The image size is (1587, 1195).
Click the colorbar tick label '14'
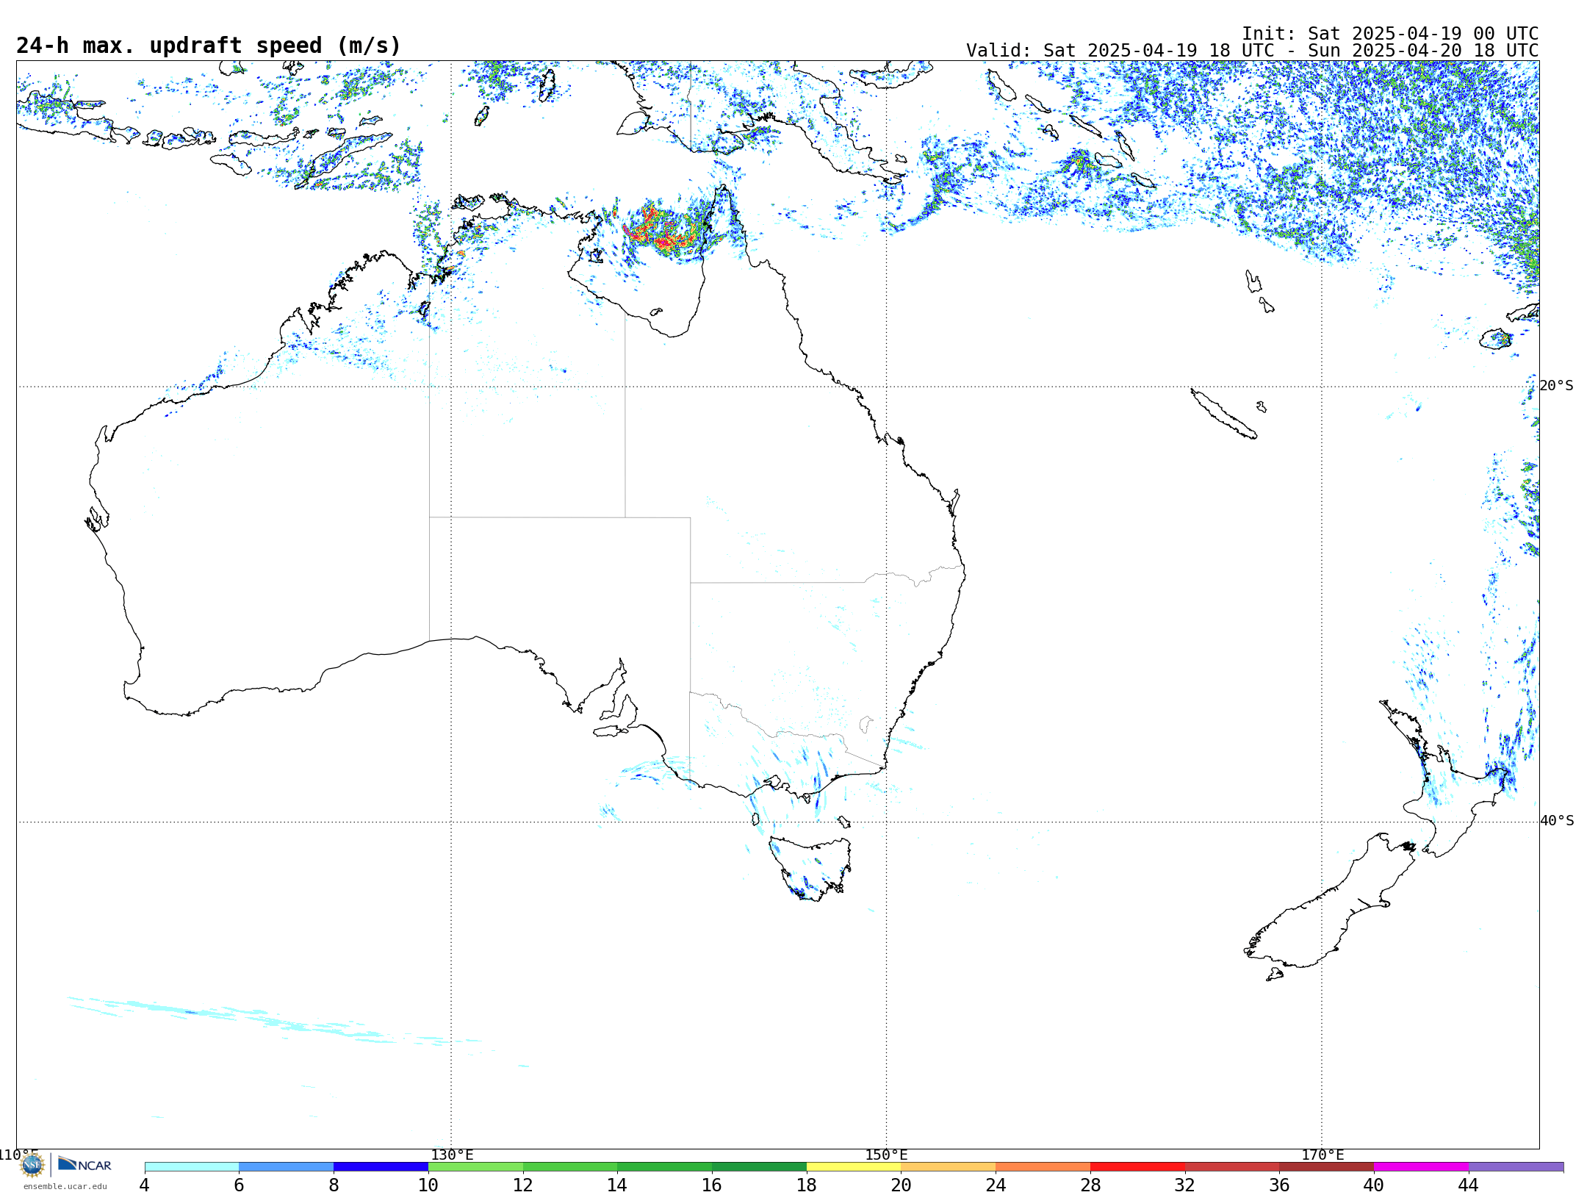[617, 1185]
